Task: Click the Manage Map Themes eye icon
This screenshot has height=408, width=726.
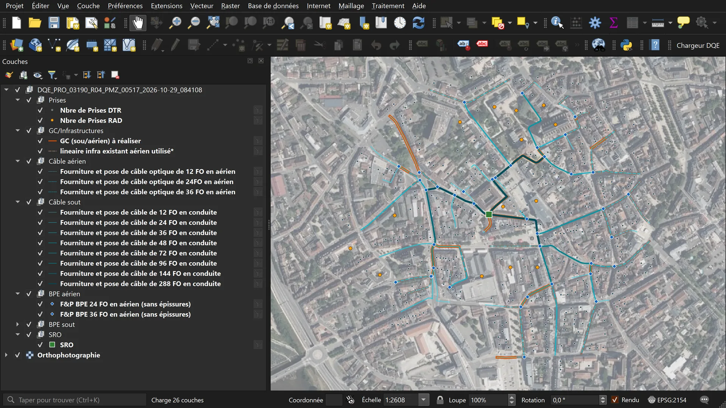Action: [37, 75]
